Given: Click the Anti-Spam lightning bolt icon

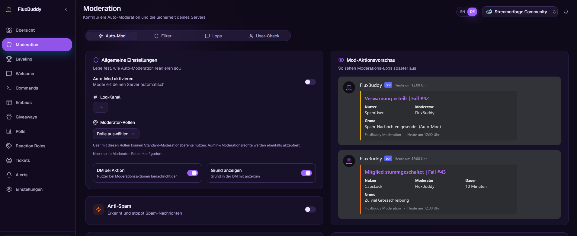Looking at the screenshot, I should pos(98,209).
